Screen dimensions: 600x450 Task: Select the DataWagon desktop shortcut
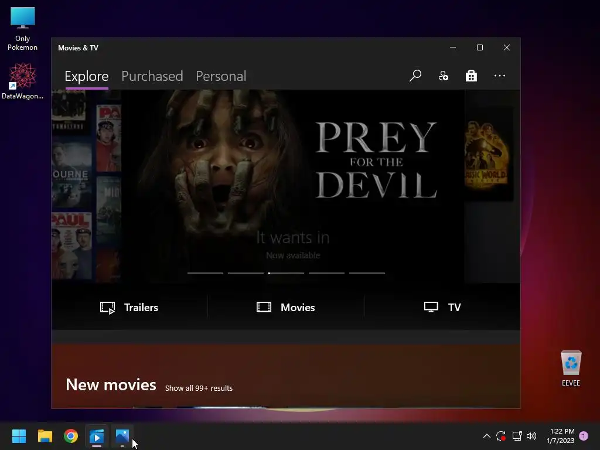click(x=23, y=81)
